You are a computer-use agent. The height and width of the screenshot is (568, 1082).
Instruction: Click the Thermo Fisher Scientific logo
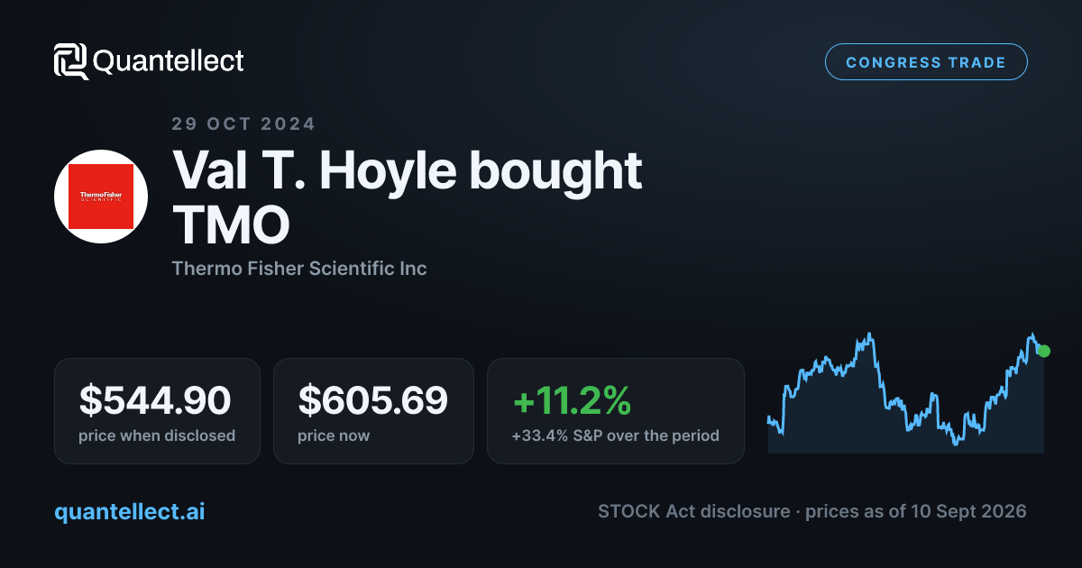tap(101, 196)
